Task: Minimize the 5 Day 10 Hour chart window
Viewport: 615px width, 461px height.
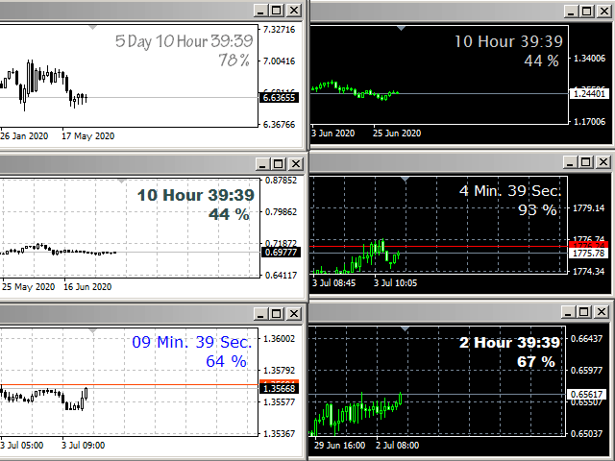Action: [x=261, y=11]
